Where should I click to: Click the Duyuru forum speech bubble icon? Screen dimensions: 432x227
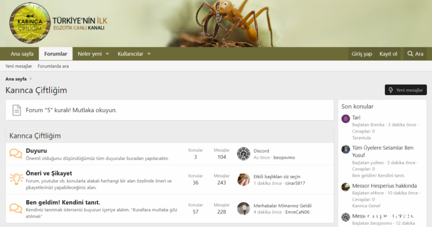pos(16,154)
